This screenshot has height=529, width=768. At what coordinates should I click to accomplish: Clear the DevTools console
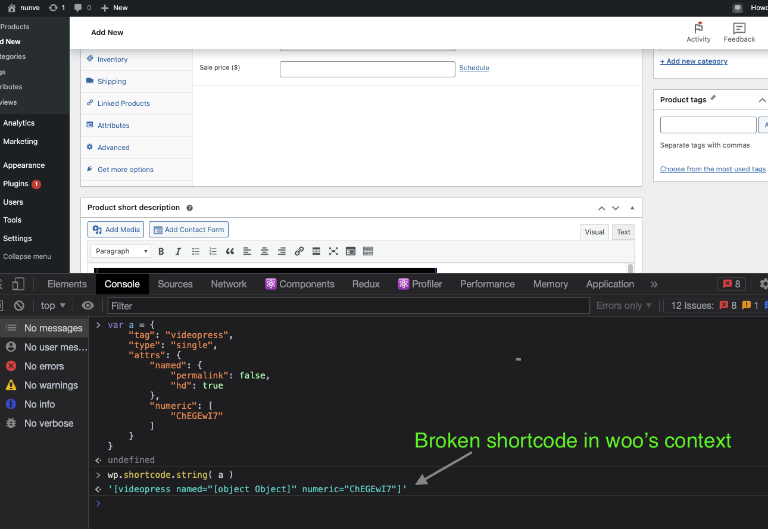coord(18,305)
